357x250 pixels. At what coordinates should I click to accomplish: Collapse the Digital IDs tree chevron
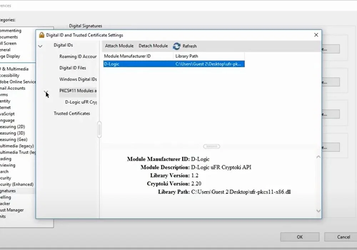pos(40,46)
